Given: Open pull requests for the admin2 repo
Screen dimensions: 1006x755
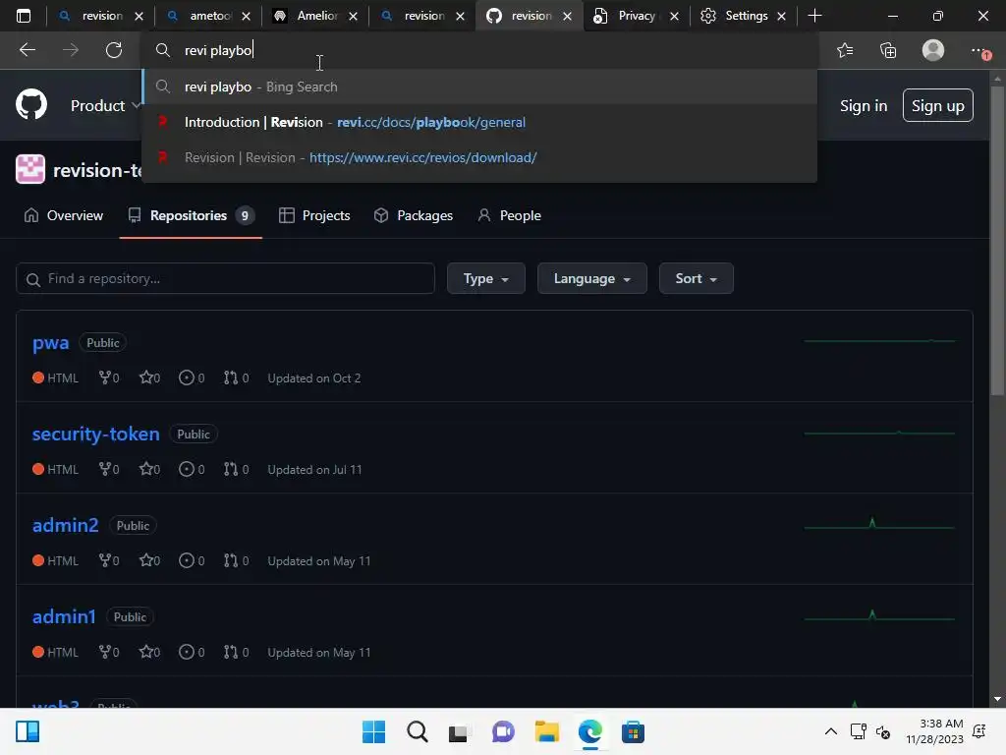Looking at the screenshot, I should [236, 560].
